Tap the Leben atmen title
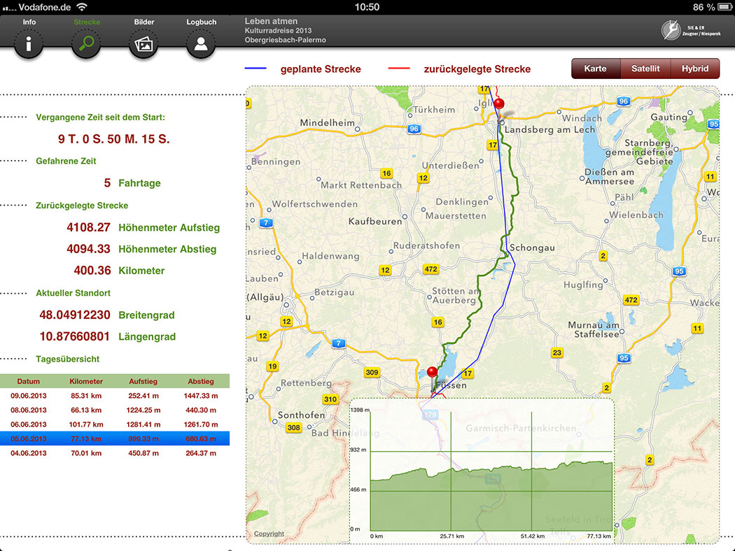735x551 pixels. [x=271, y=21]
